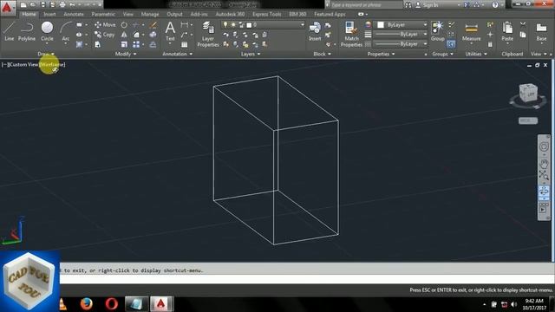The image size is (555, 312).
Task: Click the Wireframe visual style label
Action: [x=52, y=64]
